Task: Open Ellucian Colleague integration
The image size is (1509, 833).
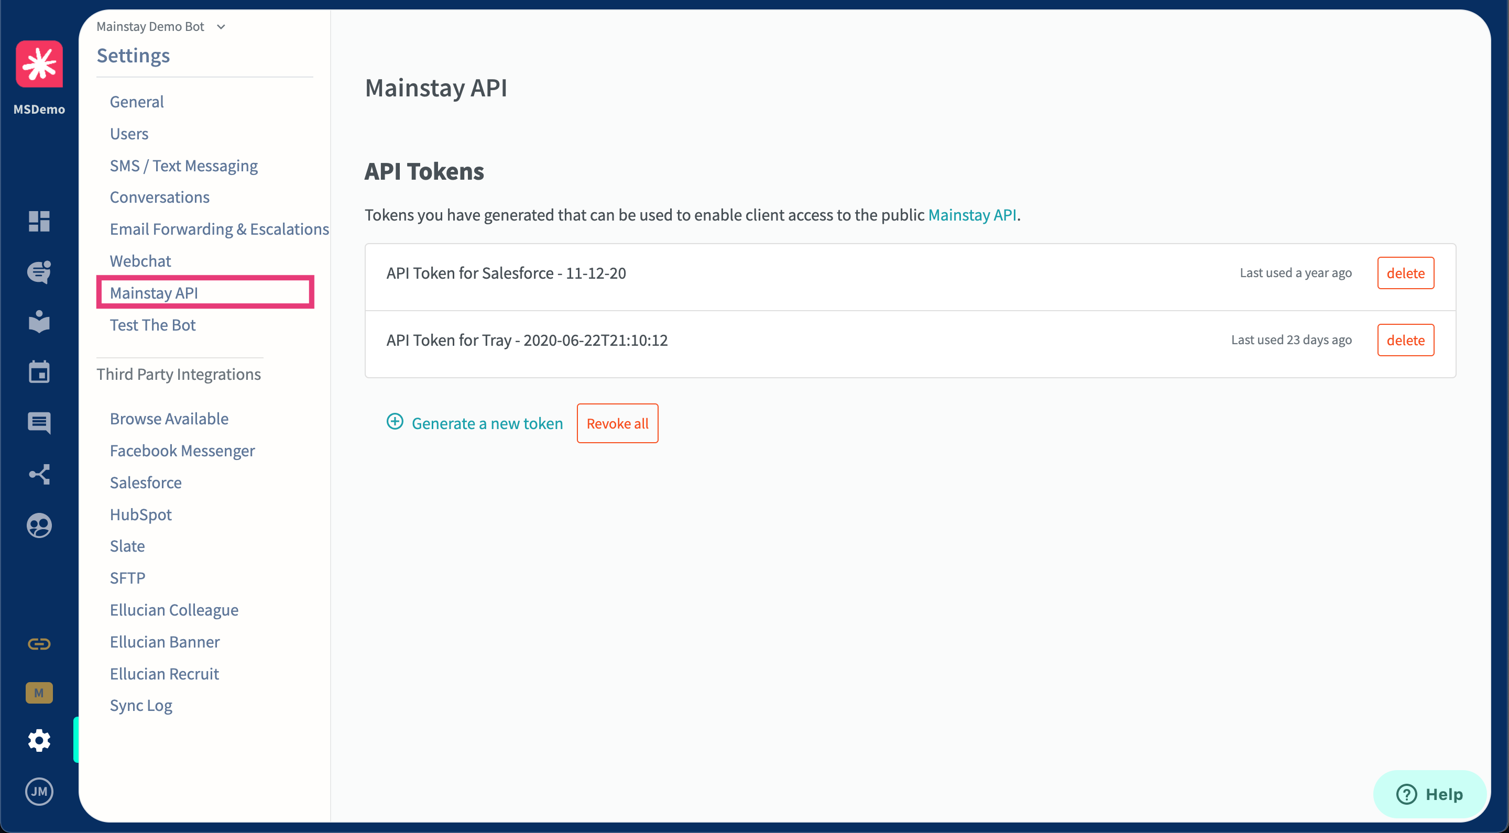Action: (174, 610)
